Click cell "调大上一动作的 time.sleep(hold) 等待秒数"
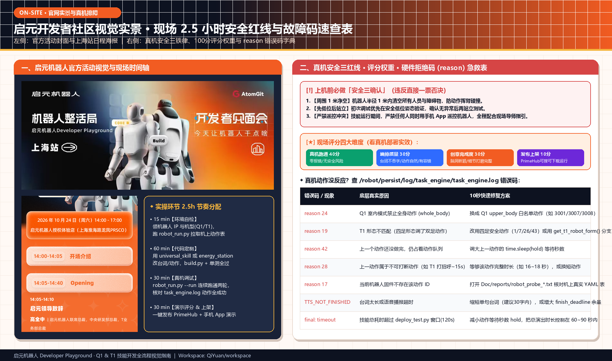 coord(517,249)
